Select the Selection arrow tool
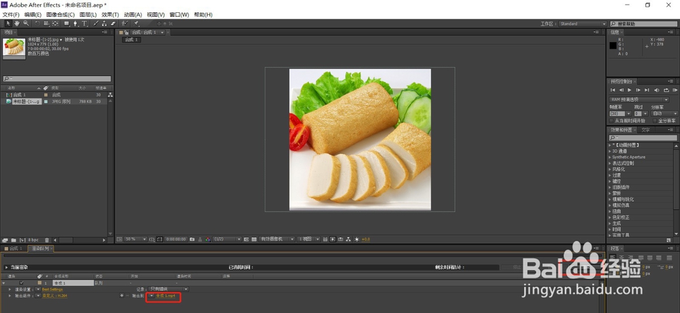Screen dimensions: 680x313 (x=8, y=23)
